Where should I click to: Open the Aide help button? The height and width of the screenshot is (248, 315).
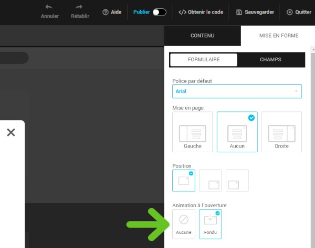coord(112,12)
